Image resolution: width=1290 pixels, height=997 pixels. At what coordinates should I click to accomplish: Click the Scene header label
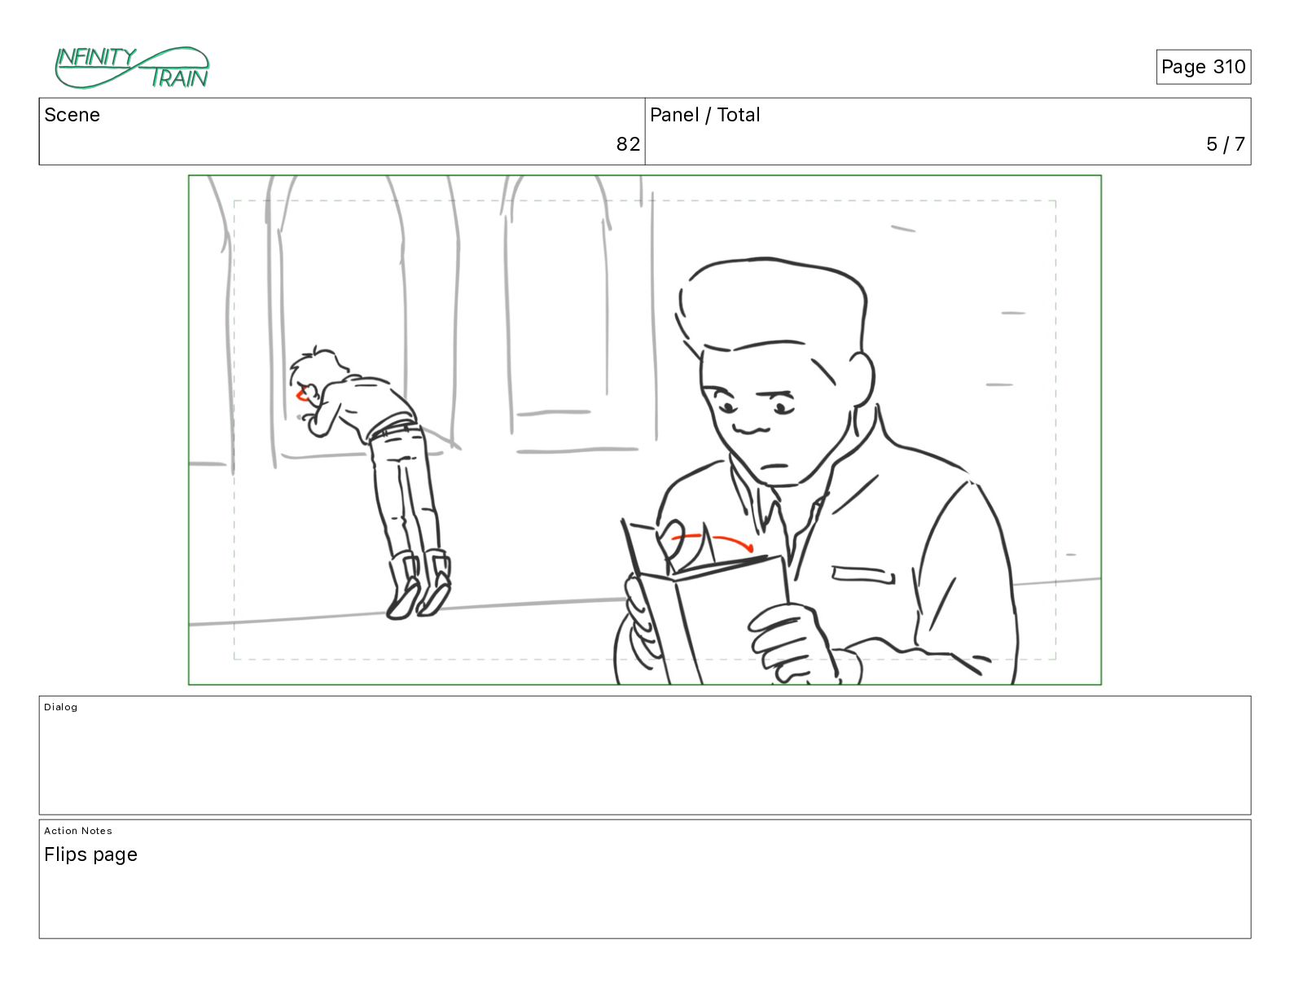coord(72,115)
